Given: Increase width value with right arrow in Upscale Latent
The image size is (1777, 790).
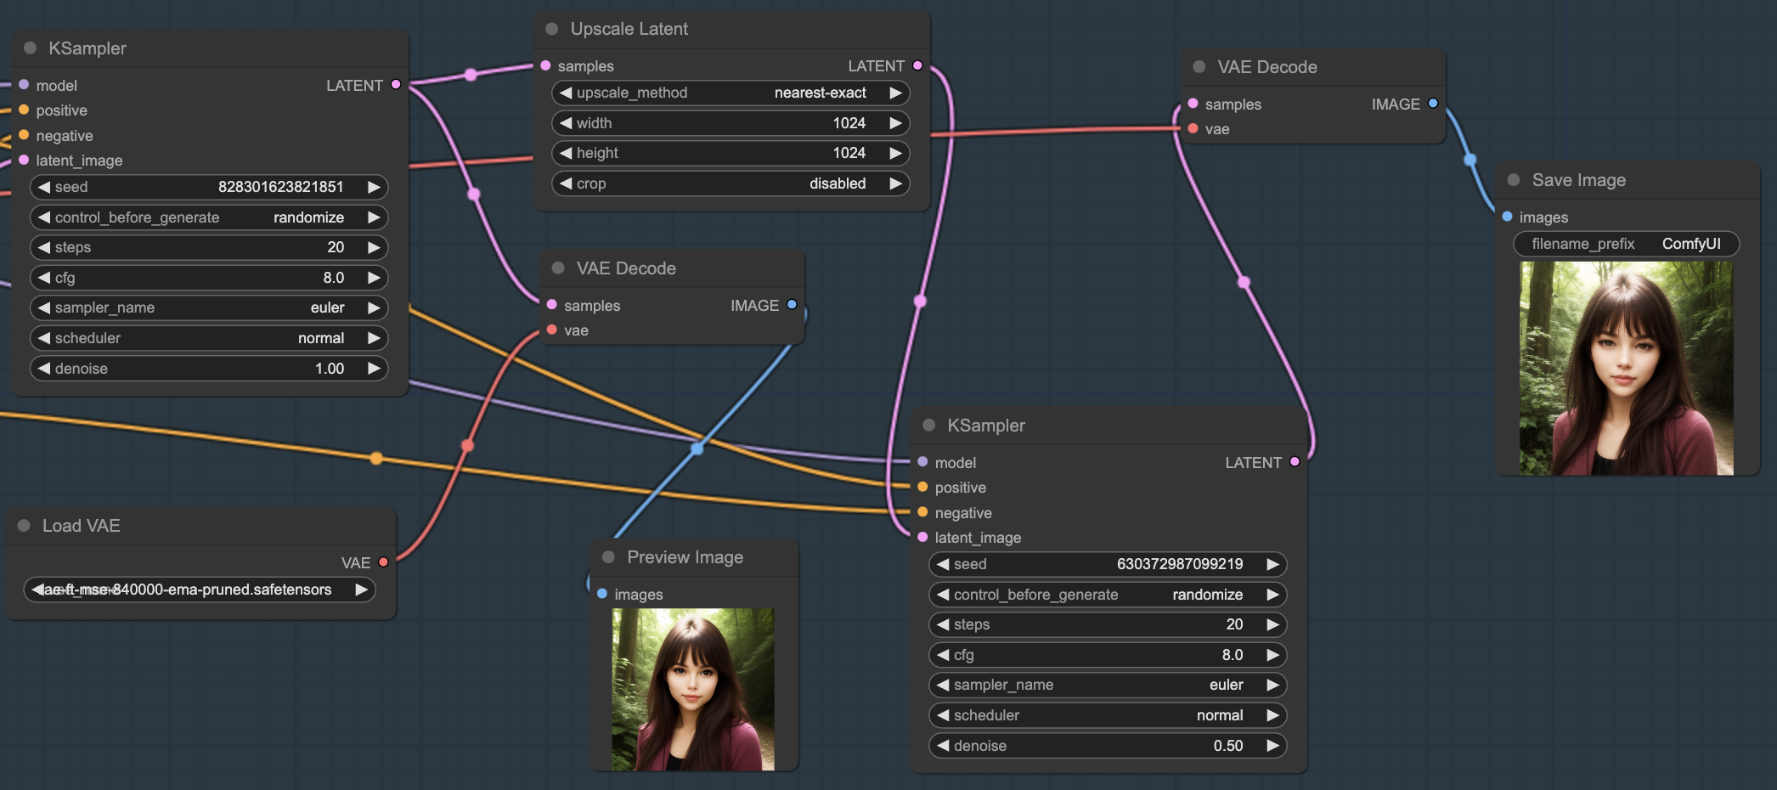Looking at the screenshot, I should pos(895,123).
